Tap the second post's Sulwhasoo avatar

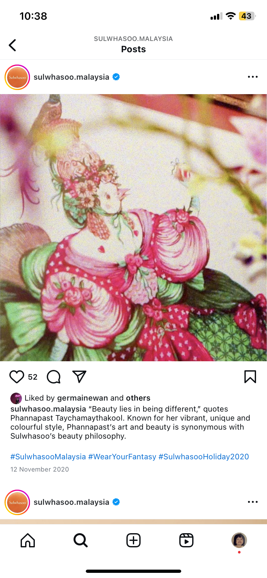(17, 502)
